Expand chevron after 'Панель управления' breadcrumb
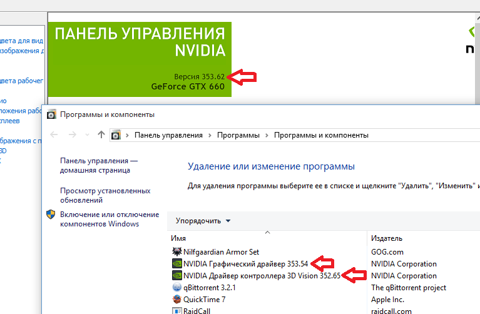 click(x=210, y=135)
